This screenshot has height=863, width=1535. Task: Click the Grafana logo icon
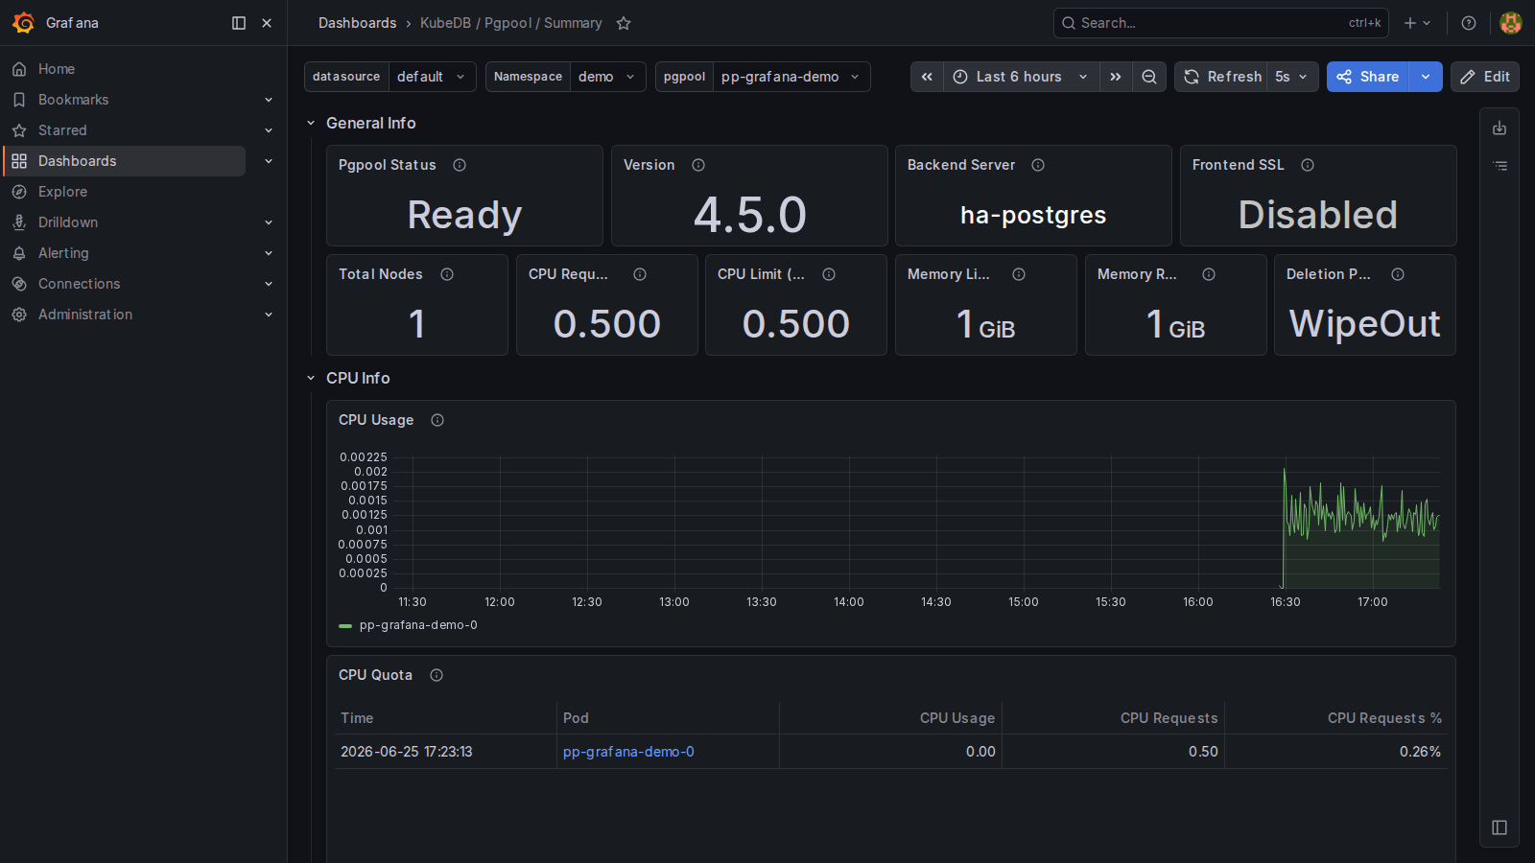point(23,23)
